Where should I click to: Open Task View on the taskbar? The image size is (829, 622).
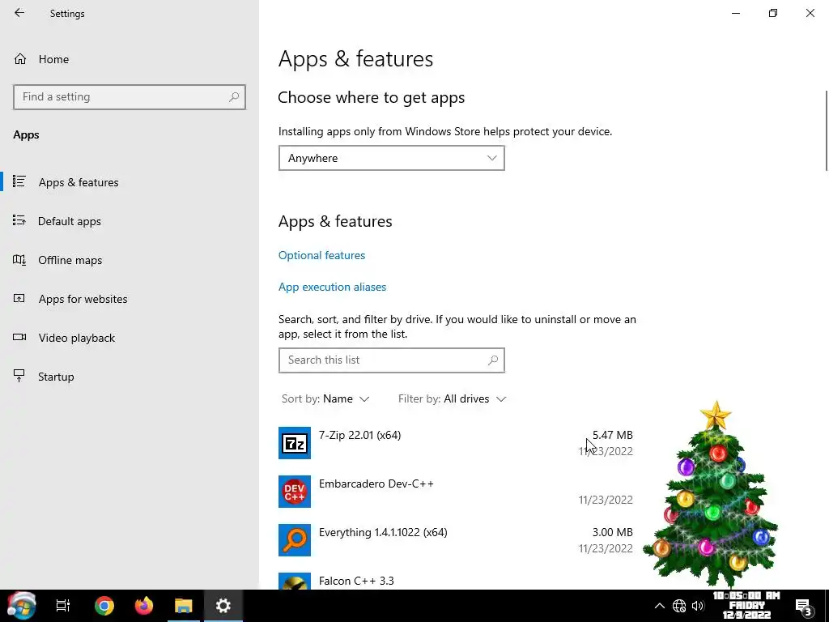(63, 606)
